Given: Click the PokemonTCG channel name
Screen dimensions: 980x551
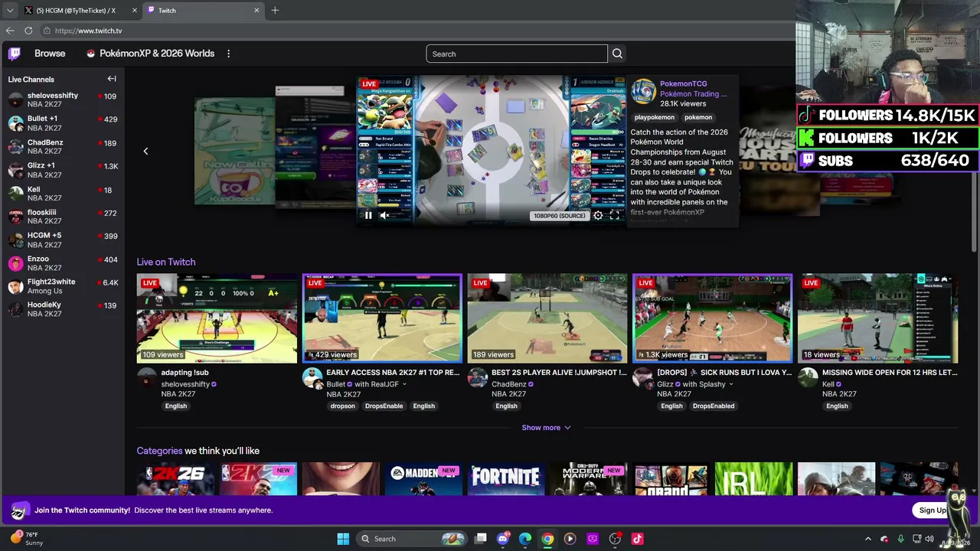Looking at the screenshot, I should point(684,83).
